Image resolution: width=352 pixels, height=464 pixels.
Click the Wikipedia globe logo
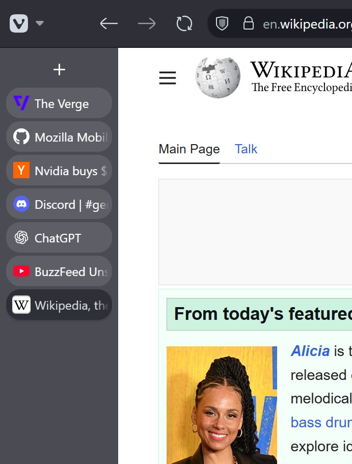[218, 77]
